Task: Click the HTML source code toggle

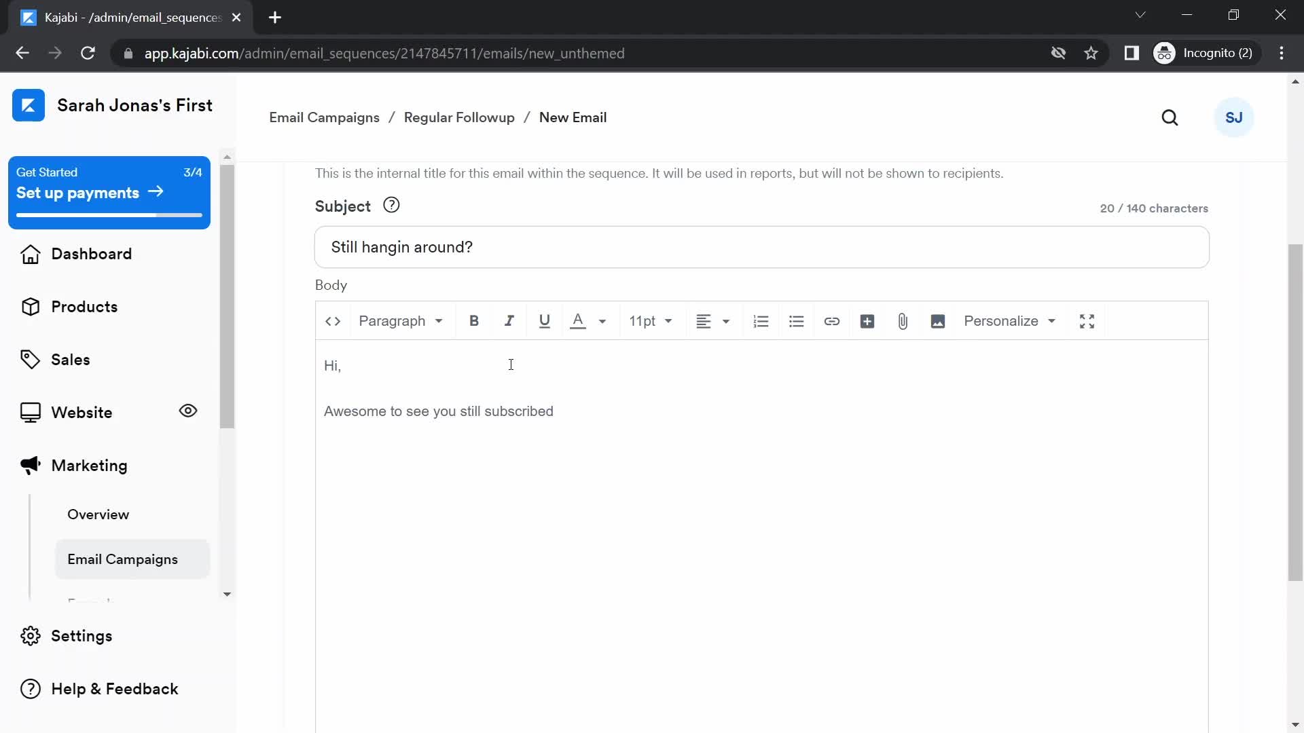Action: click(332, 320)
